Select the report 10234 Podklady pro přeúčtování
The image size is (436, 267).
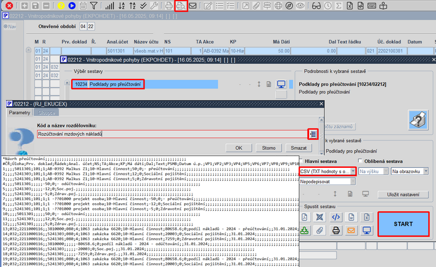(x=108, y=84)
